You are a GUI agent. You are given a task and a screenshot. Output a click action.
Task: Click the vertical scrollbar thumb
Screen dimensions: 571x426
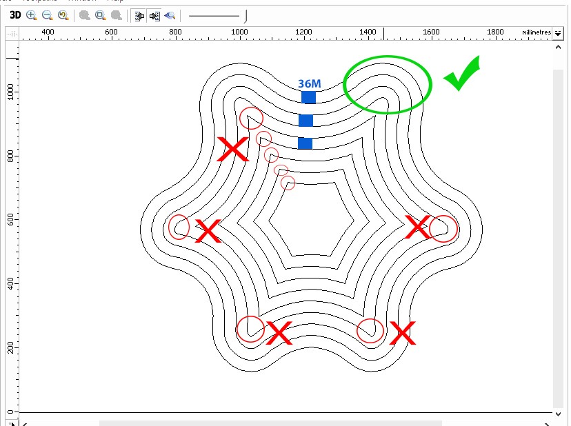tap(558, 239)
